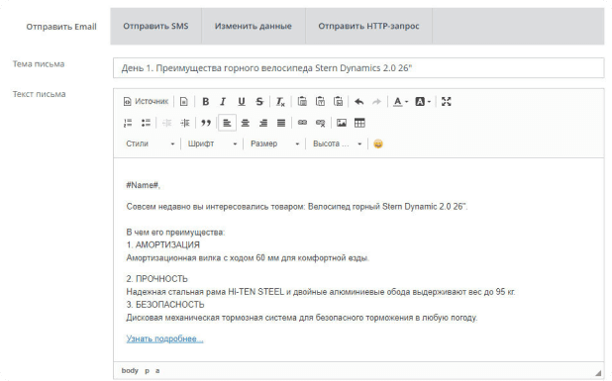Apply strikethrough to selected text
The height and width of the screenshot is (381, 612).
259,102
